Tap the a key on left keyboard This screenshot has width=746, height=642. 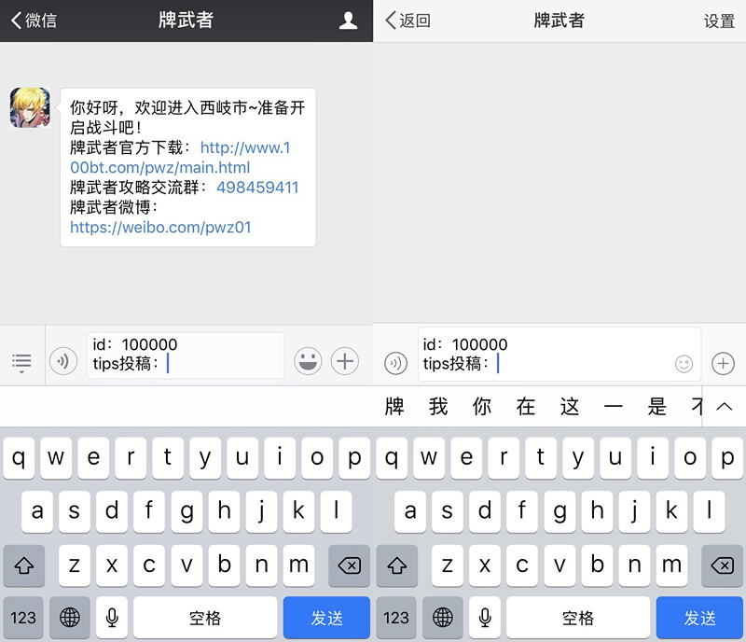point(37,512)
